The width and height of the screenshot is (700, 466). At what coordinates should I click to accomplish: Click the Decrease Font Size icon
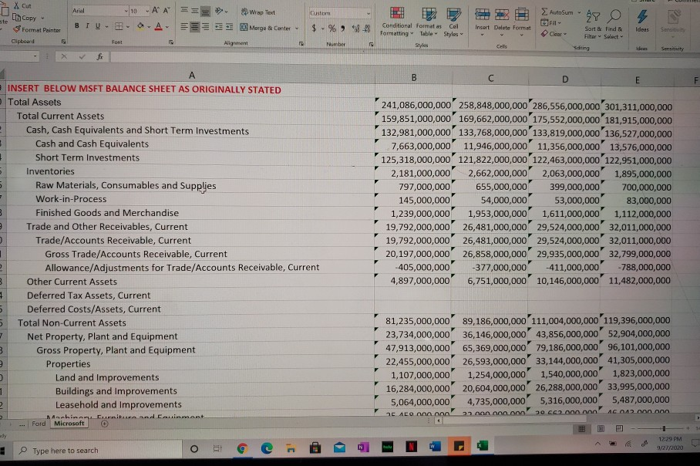[166, 10]
